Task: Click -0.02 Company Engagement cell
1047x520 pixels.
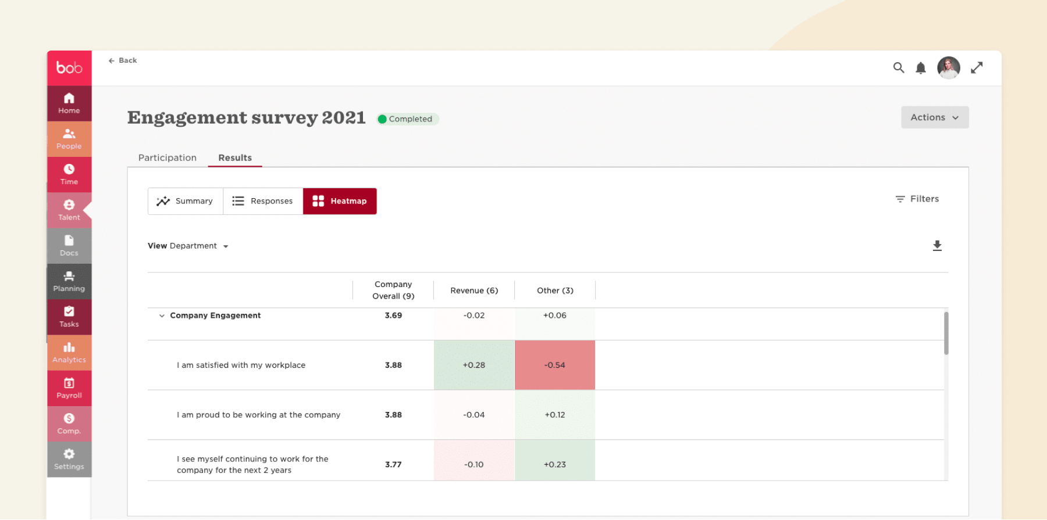Action: click(474, 324)
